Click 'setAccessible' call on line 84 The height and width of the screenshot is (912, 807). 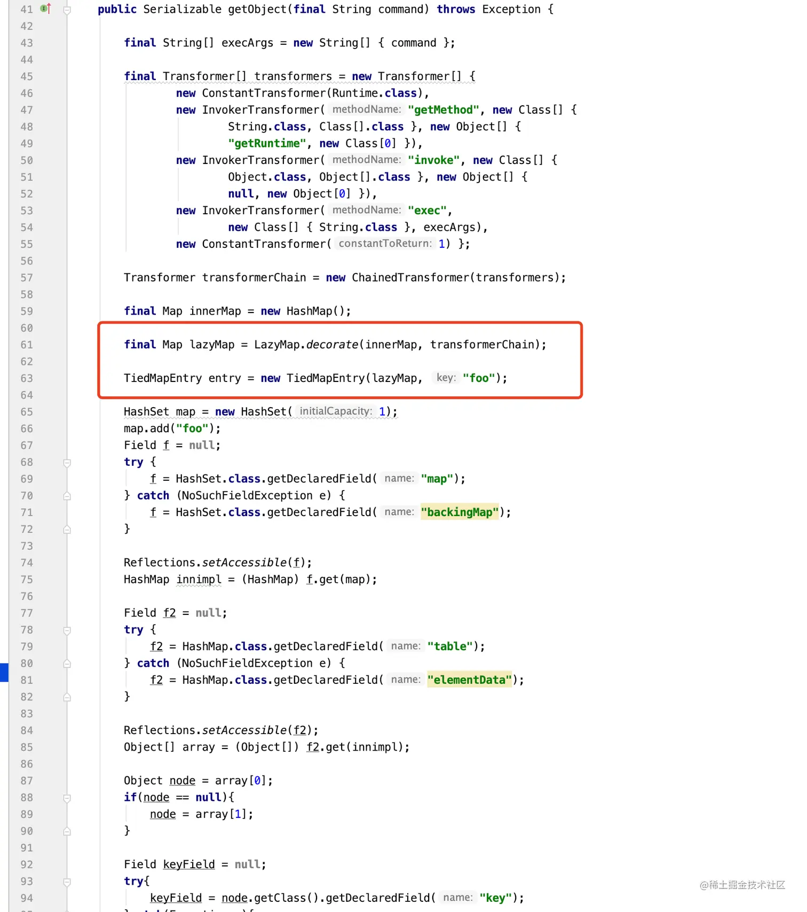[x=244, y=730]
